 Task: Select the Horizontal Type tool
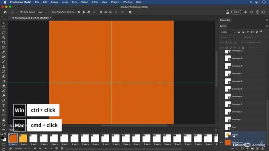click(x=4, y=105)
